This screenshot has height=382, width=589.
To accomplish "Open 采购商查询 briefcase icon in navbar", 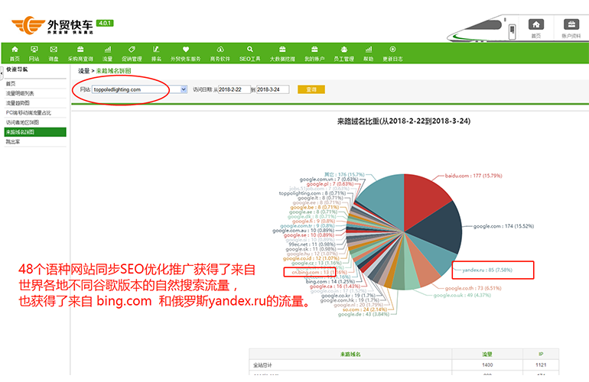I will pos(80,49).
